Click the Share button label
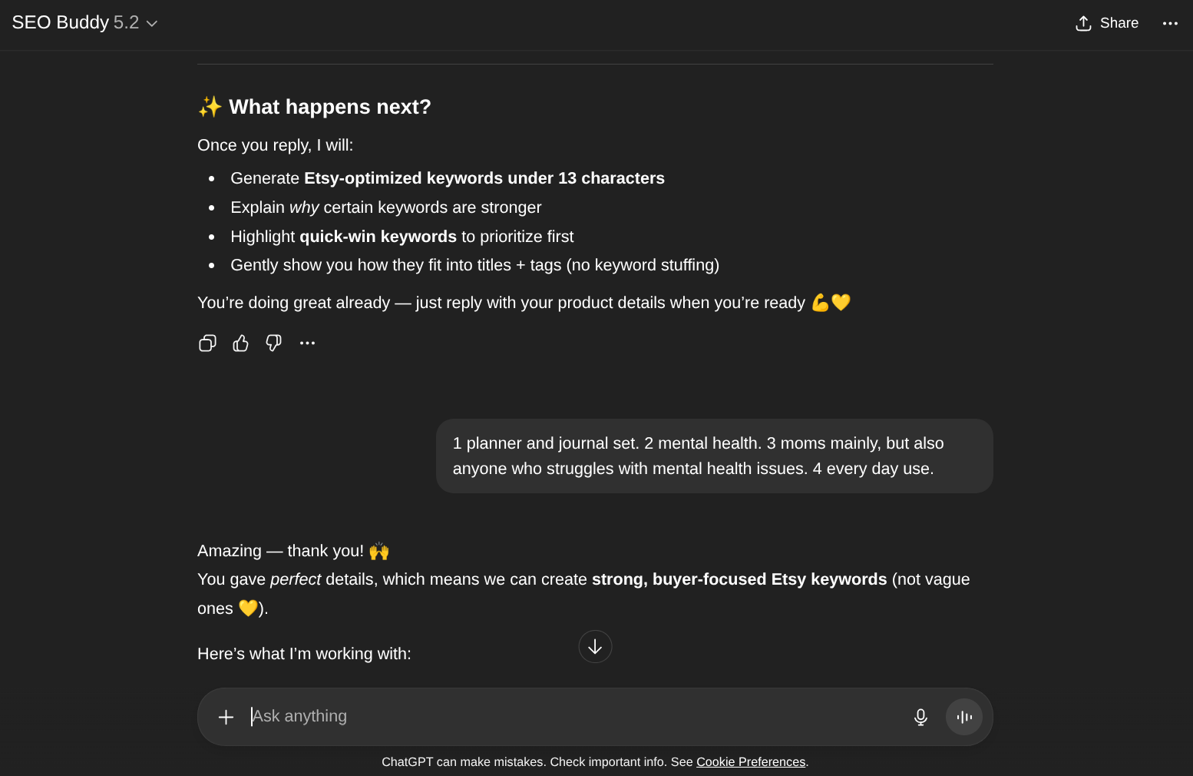The width and height of the screenshot is (1193, 776). [1119, 23]
